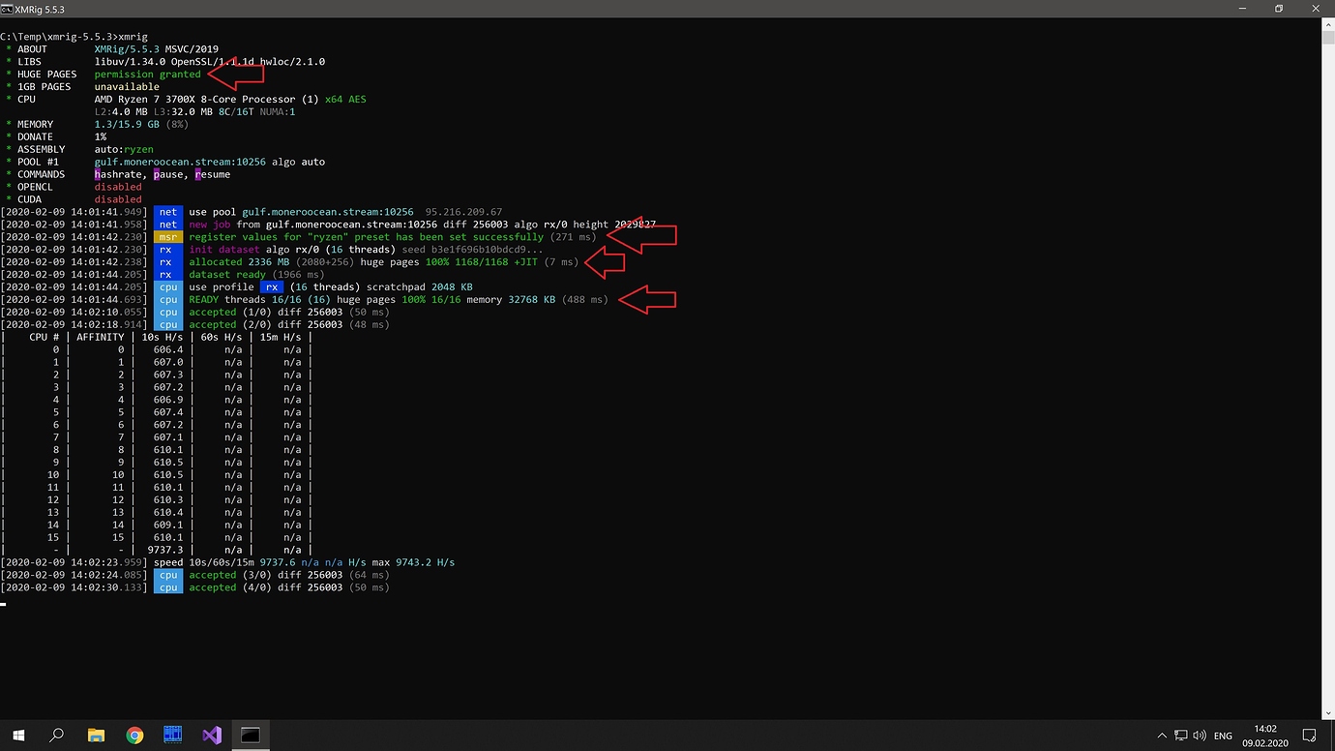Click "AMD Ryzen 7 3700X 8-Core Processor" text
The width and height of the screenshot is (1335, 751).
click(196, 99)
